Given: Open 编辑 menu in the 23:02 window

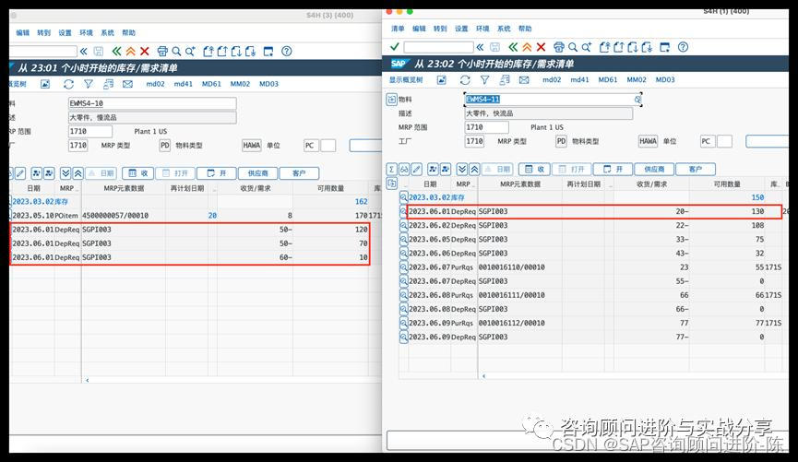Looking at the screenshot, I should pos(419,29).
